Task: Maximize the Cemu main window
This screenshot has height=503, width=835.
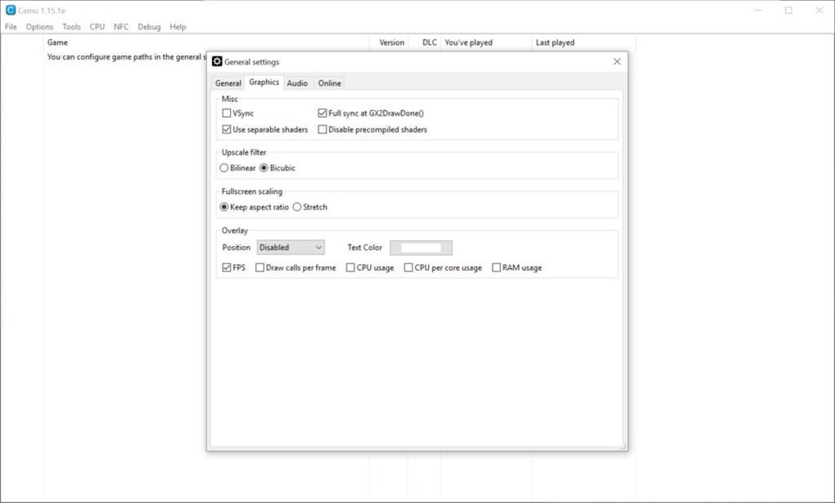Action: [x=788, y=10]
